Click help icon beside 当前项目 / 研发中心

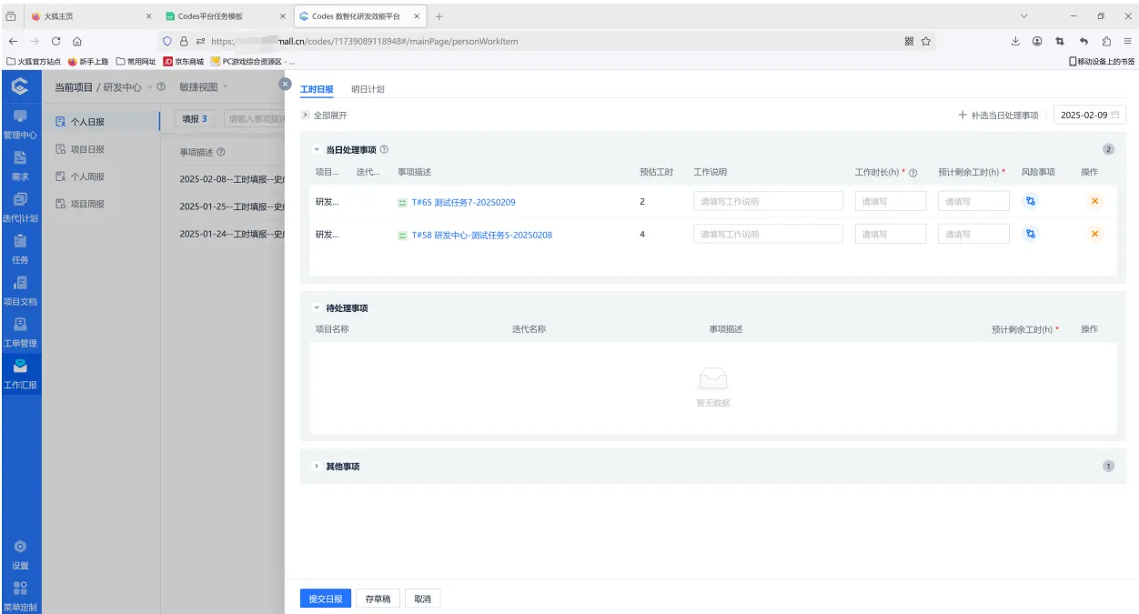tap(161, 87)
